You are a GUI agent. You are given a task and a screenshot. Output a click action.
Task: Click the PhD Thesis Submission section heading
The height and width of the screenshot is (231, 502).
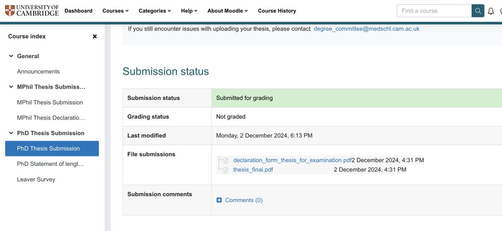click(51, 133)
